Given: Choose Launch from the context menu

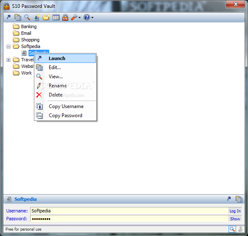Looking at the screenshot, I should (x=65, y=58).
